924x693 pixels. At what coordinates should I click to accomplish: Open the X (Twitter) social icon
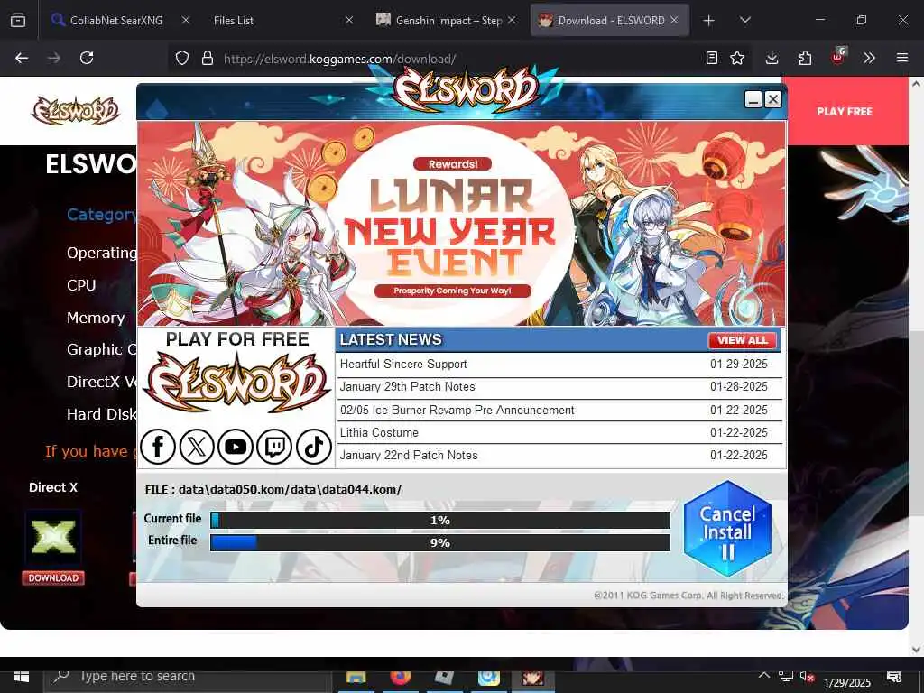pos(196,447)
